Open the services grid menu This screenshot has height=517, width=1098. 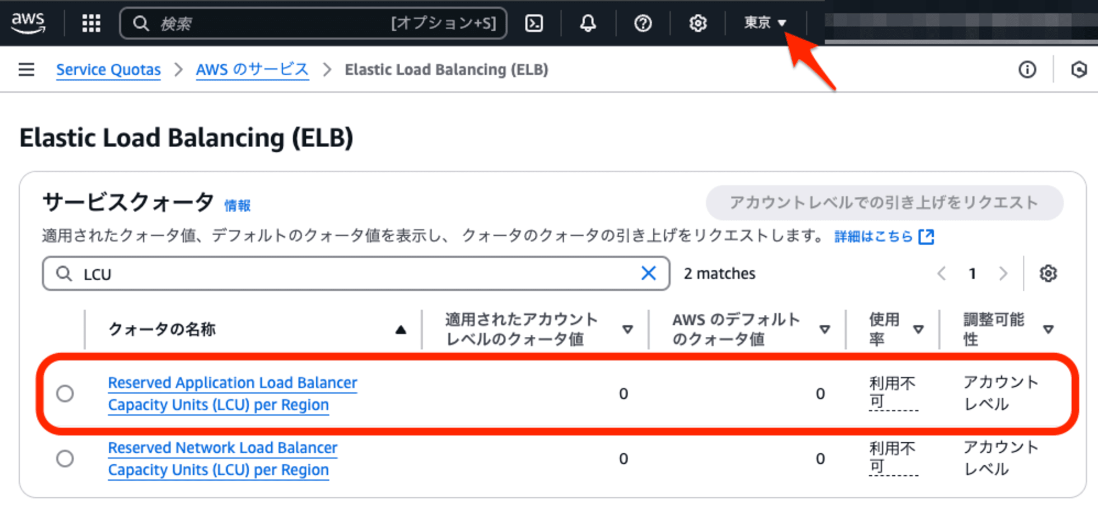pos(91,23)
